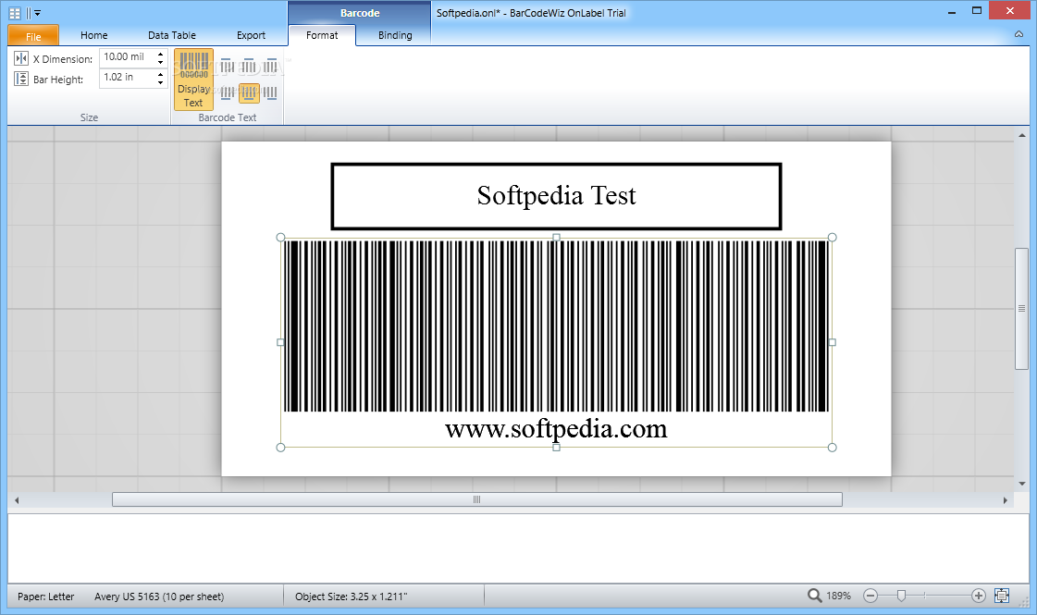The width and height of the screenshot is (1037, 615).
Task: Click the left-middle square handle of barcode
Action: pyautogui.click(x=280, y=342)
